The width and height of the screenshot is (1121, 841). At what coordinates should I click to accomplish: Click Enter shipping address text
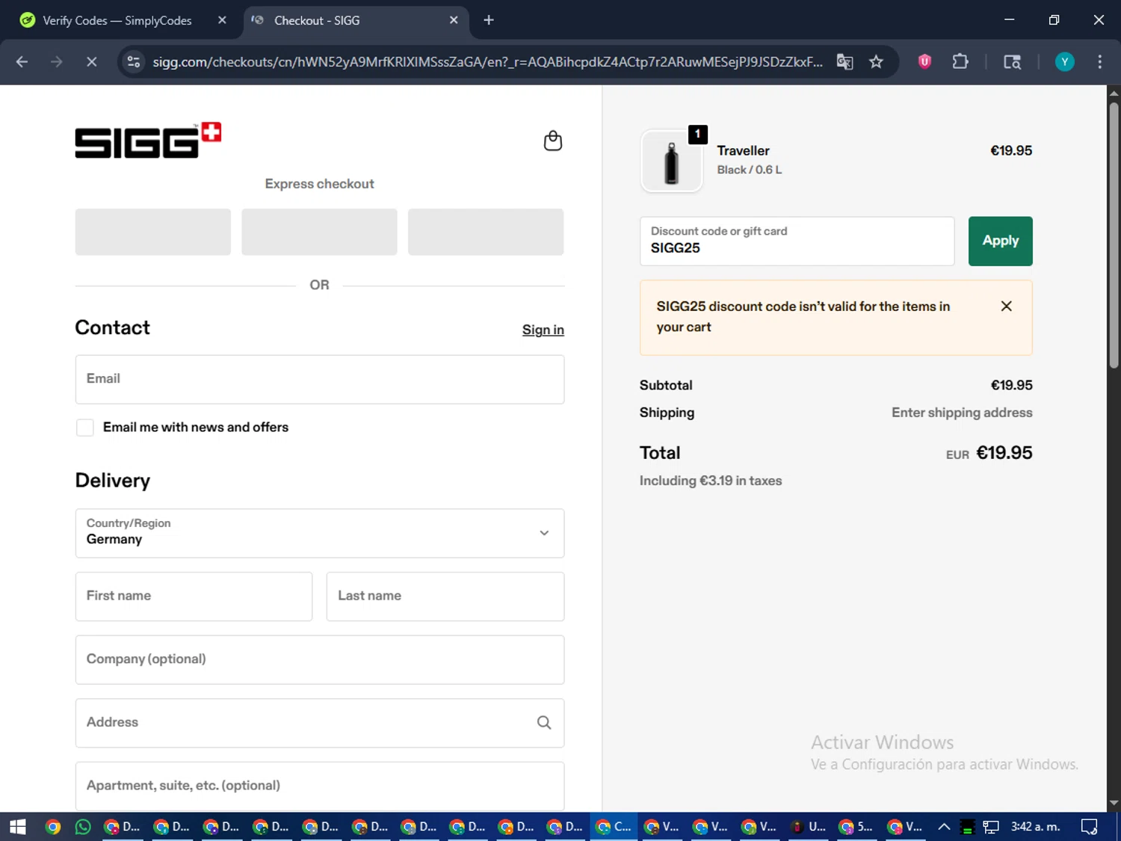[962, 413]
